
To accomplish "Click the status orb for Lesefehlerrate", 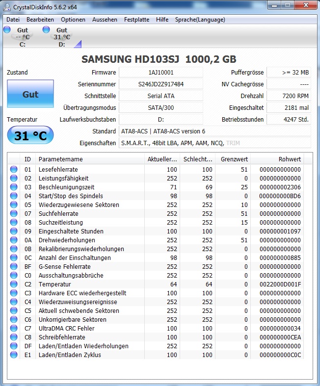I will [14, 169].
